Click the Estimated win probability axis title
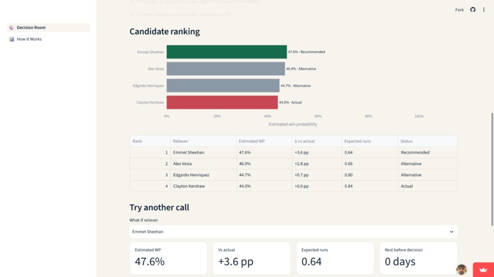The width and height of the screenshot is (494, 277). [x=293, y=124]
